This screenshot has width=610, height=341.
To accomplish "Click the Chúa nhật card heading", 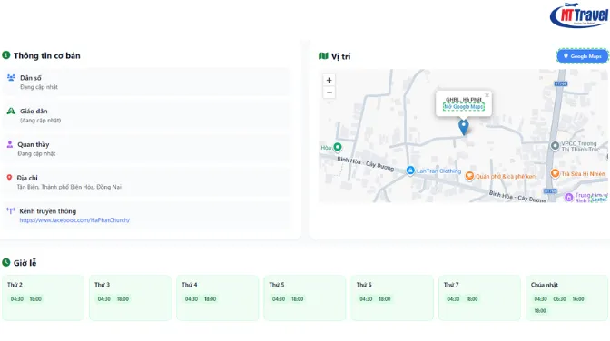I will click(x=545, y=285).
